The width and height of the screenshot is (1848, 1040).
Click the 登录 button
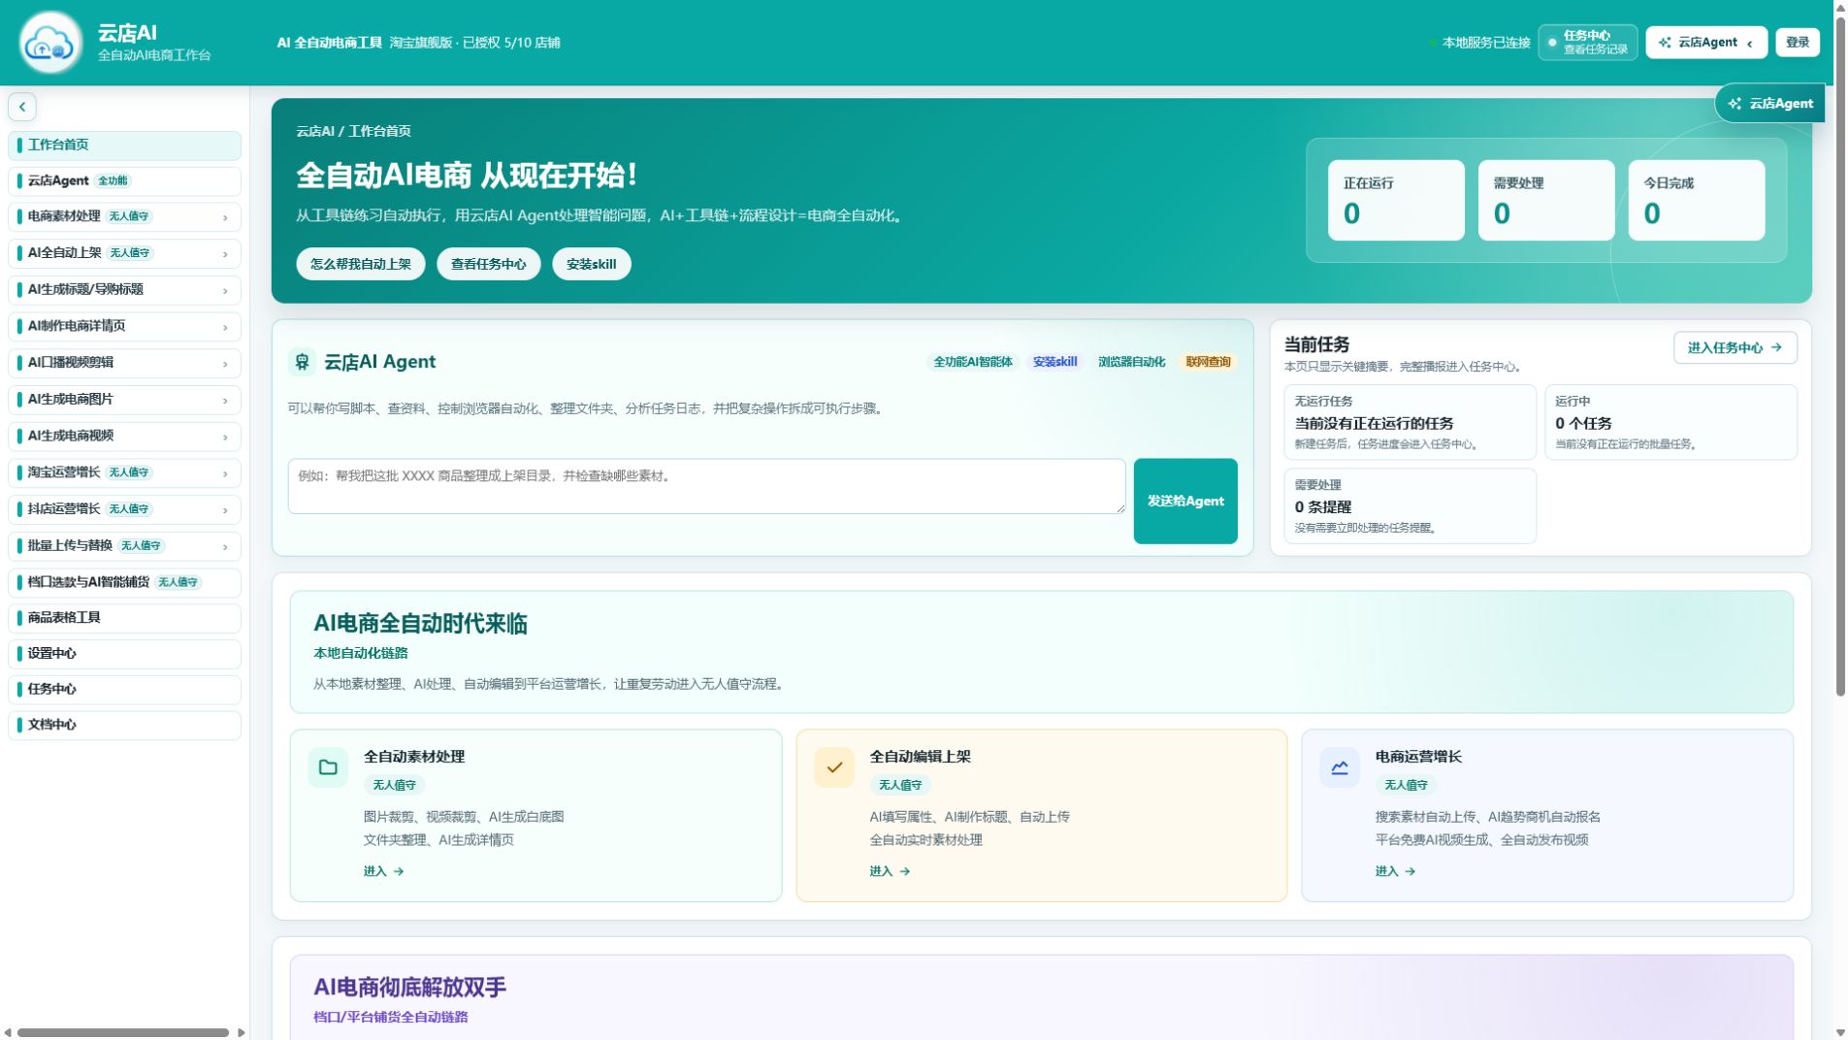pyautogui.click(x=1798, y=43)
